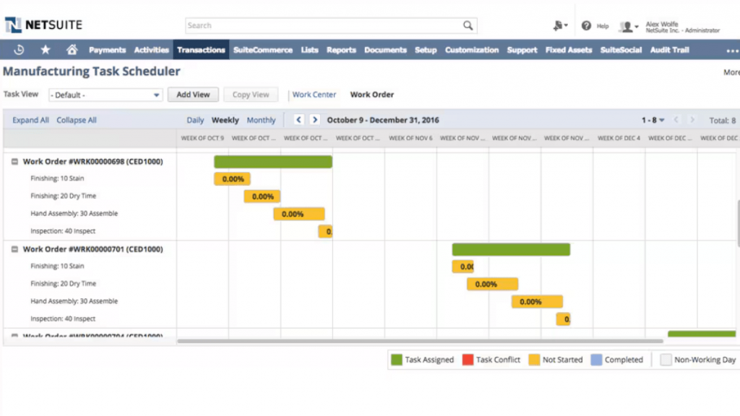Go to next date range arrow
Screen dimensions: 740x416
tap(315, 120)
